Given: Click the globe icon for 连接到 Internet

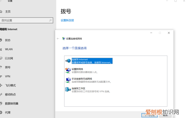Looking at the screenshot, I should point(68,61).
